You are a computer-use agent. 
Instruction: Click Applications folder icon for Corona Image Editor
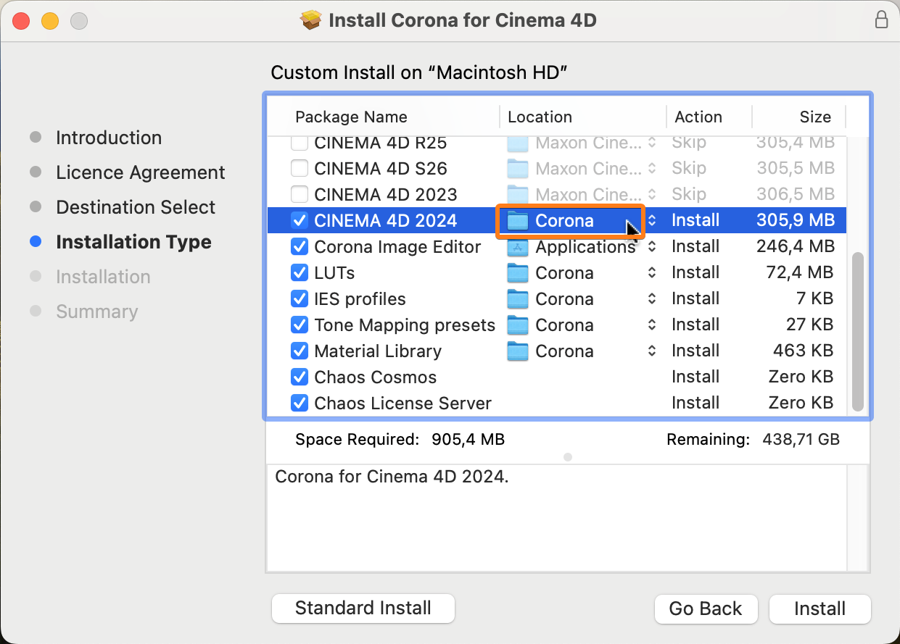click(518, 247)
